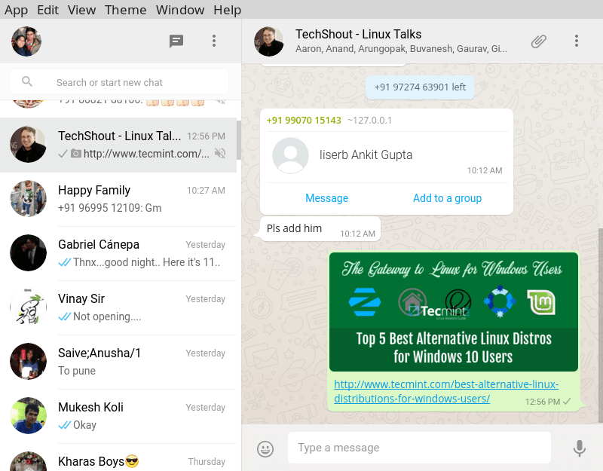The height and width of the screenshot is (471, 603).
Task: Click the Not opening.... message preview
Action: (x=107, y=317)
